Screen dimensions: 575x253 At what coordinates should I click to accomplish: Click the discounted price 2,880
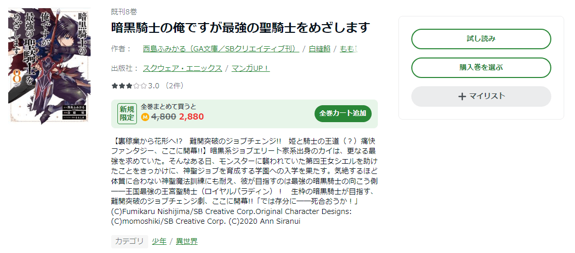[191, 117]
